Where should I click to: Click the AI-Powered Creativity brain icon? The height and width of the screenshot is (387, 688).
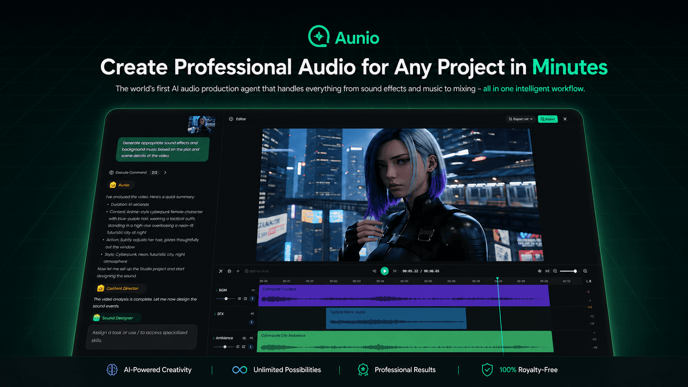point(112,370)
